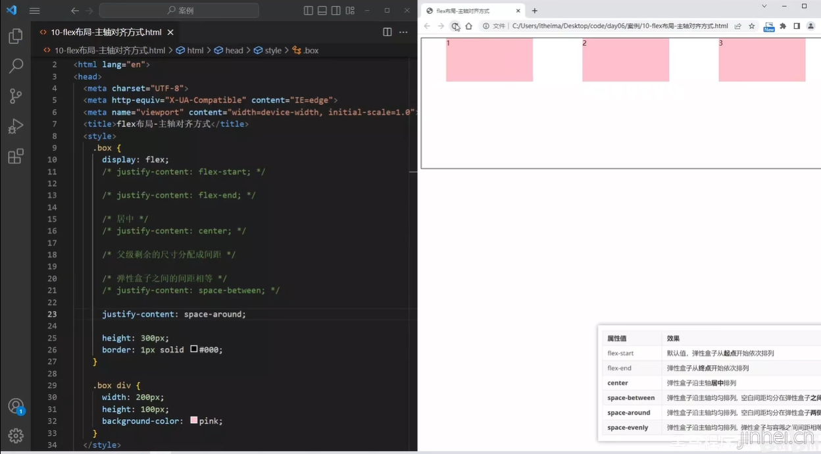Image resolution: width=821 pixels, height=454 pixels.
Task: Open Customize Layout icon
Action: tap(350, 11)
